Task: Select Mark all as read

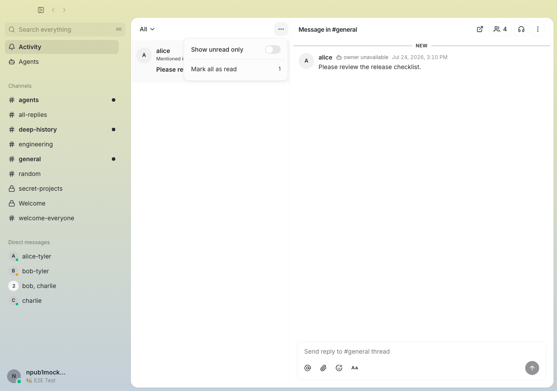Action: coord(236,69)
